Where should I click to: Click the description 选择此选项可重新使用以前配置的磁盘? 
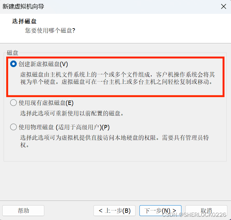[72, 113]
